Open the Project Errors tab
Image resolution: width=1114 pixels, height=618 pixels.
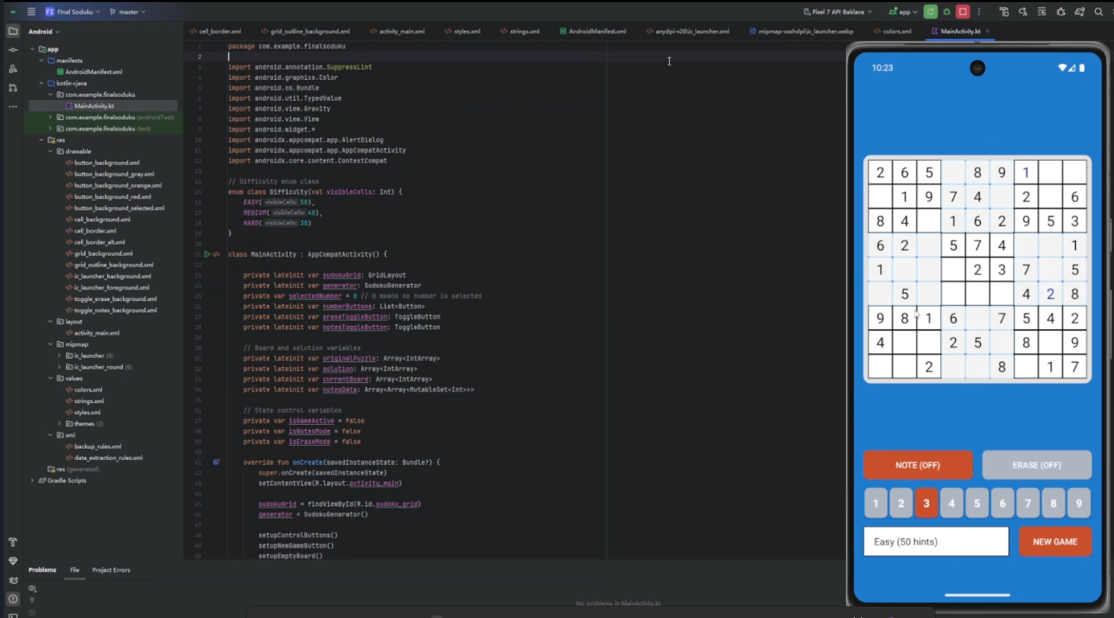click(111, 570)
